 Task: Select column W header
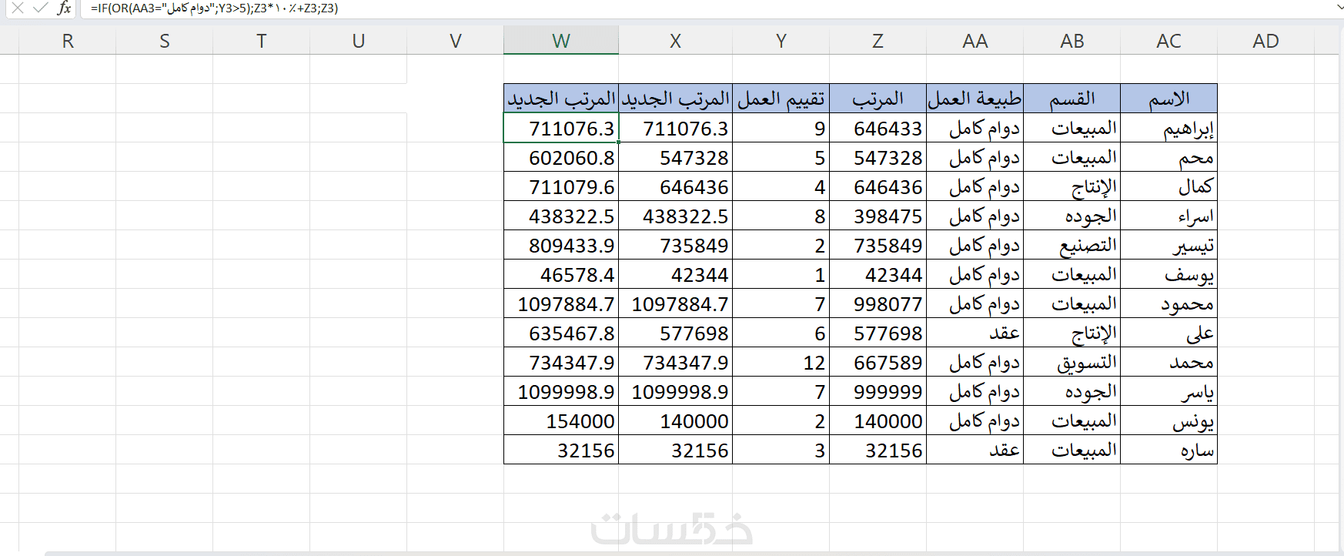561,41
